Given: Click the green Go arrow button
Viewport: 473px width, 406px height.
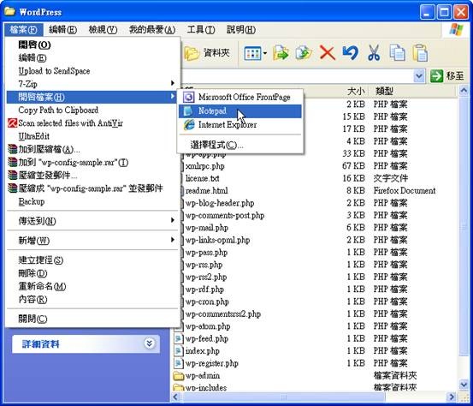Looking at the screenshot, I should tap(436, 76).
